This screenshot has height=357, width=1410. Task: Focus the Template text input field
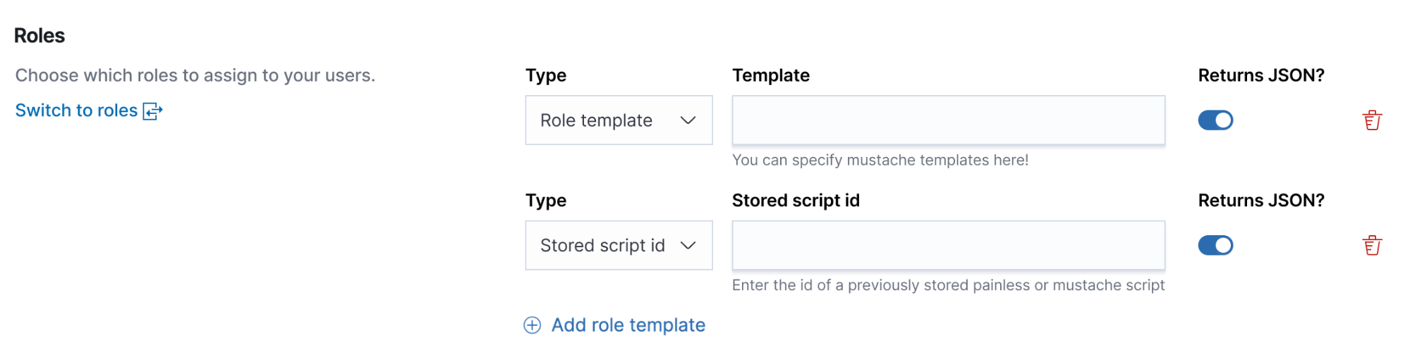click(x=948, y=120)
